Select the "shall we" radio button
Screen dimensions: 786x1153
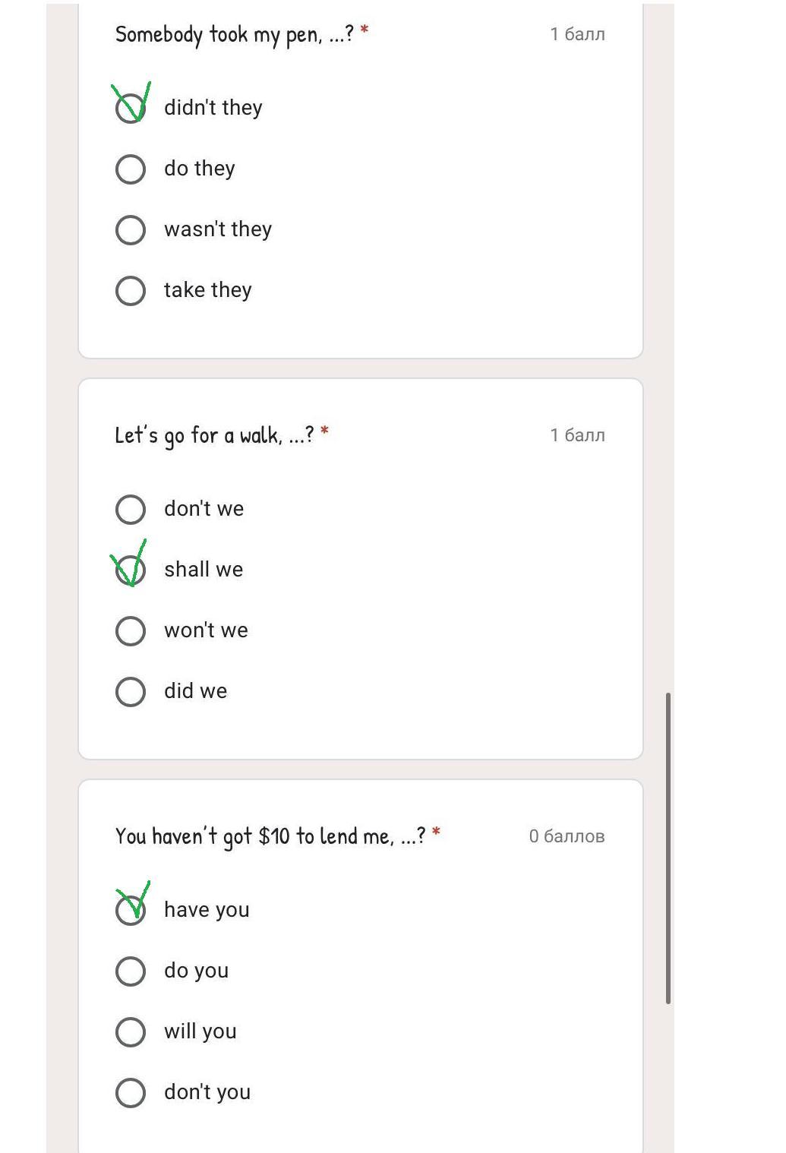click(131, 570)
